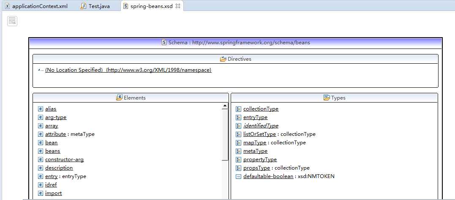Open the description element

click(59, 168)
